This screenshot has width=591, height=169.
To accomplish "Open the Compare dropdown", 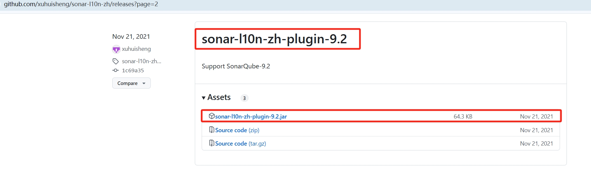I will click(132, 83).
